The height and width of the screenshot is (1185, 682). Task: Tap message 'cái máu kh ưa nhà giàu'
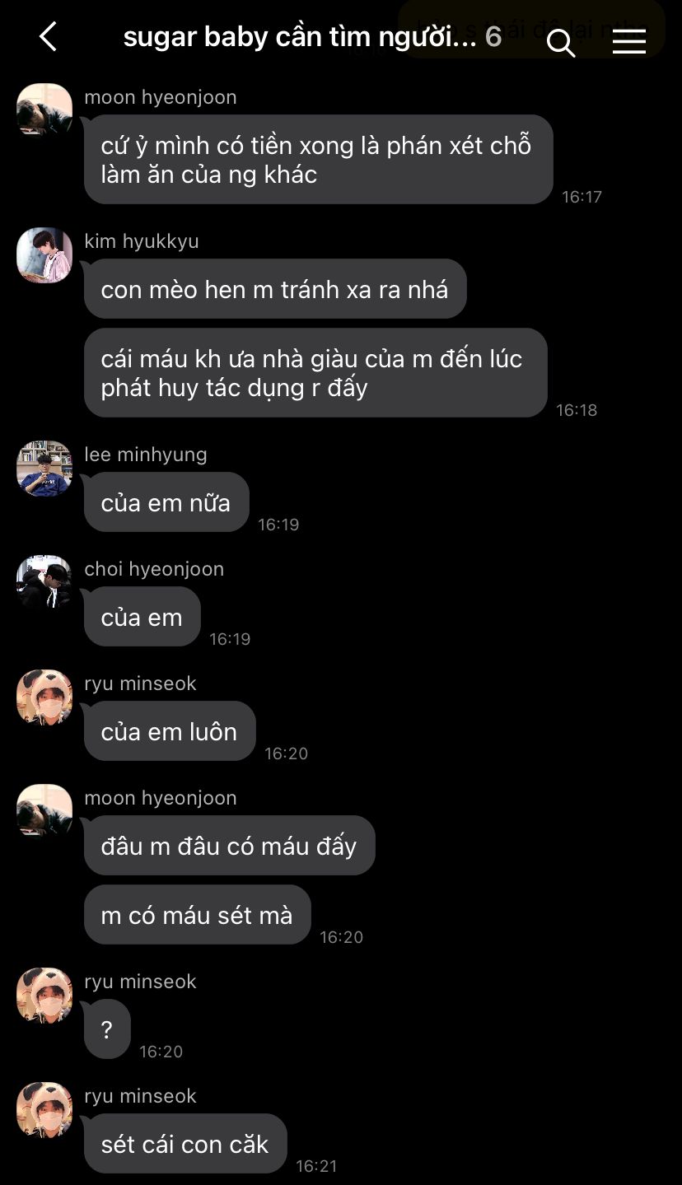click(x=315, y=373)
